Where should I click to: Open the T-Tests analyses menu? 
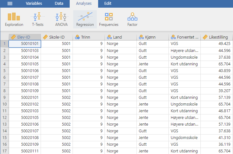pyautogui.click(x=38, y=19)
